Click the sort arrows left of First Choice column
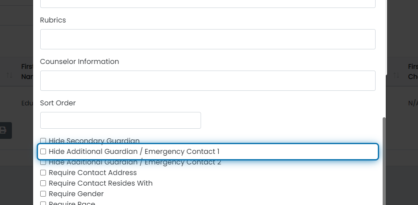This screenshot has height=205, width=418. point(396,75)
